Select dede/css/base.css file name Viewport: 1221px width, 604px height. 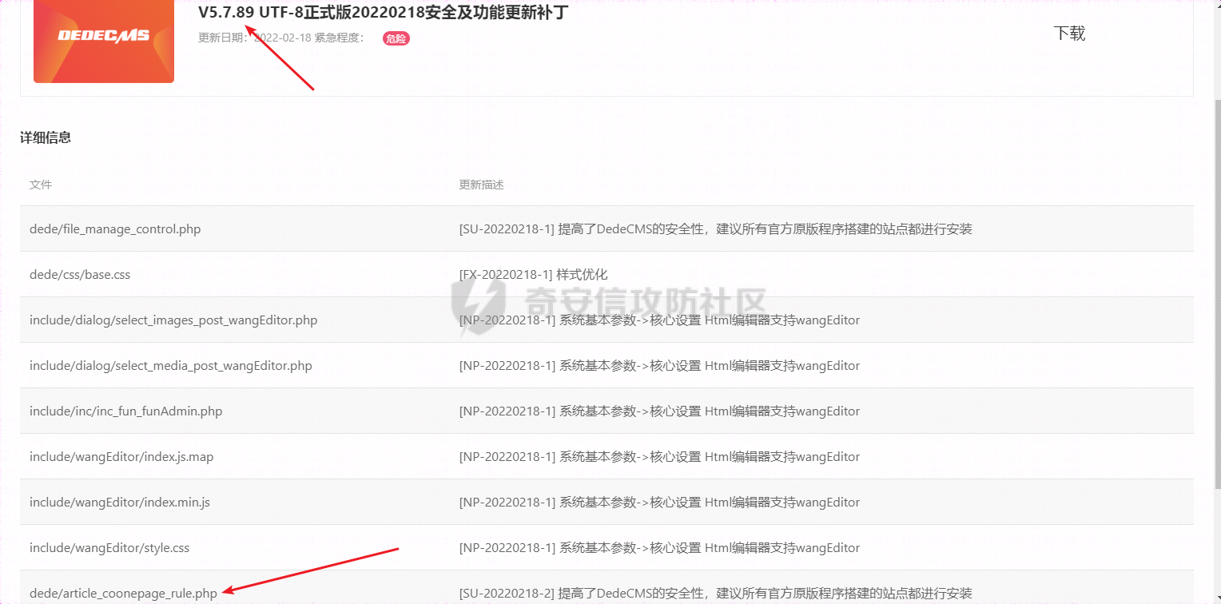(x=80, y=275)
